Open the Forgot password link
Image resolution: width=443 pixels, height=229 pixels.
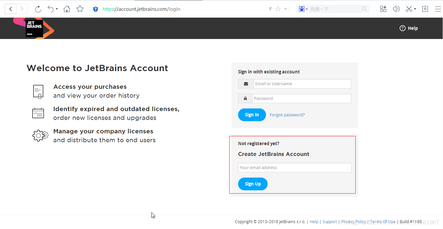(x=287, y=115)
